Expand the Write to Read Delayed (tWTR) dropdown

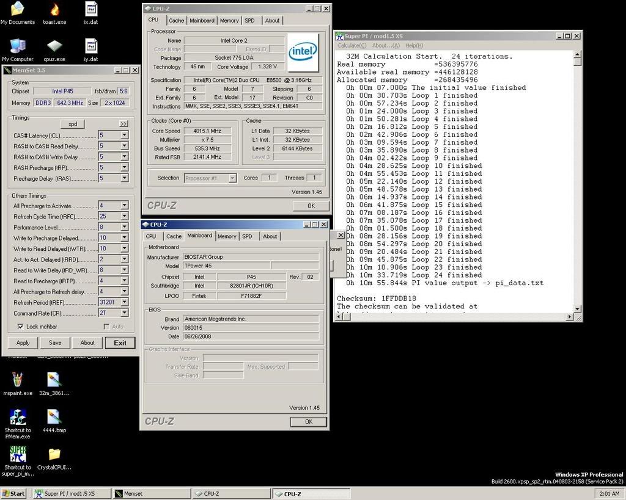coord(125,248)
